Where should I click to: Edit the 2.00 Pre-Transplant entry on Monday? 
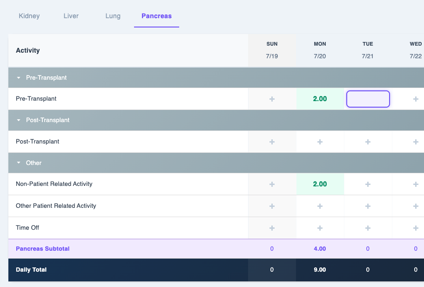pos(320,99)
